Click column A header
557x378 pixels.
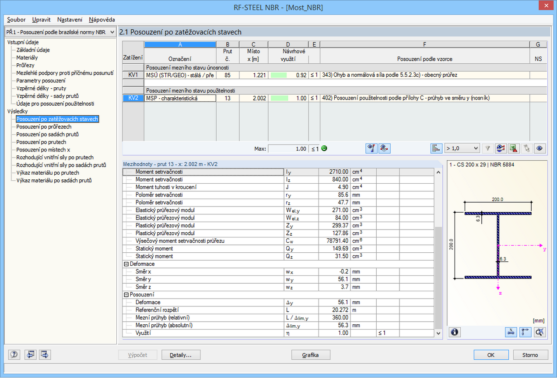[180, 44]
